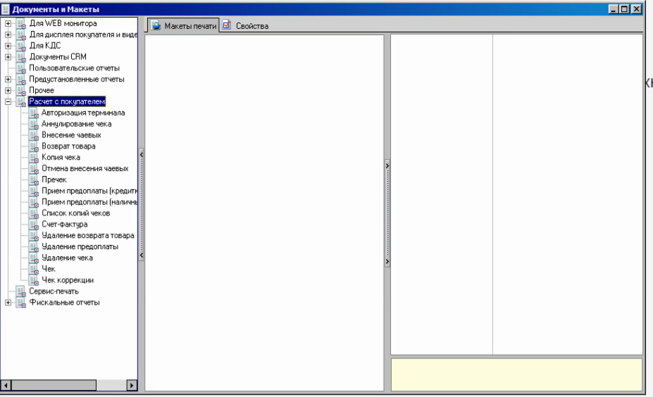653x397 pixels.
Task: Click the tree's horizontal scrollbar left arrow
Action: click(x=6, y=385)
